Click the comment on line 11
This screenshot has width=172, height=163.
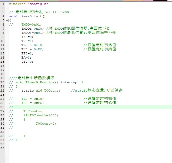(100, 45)
